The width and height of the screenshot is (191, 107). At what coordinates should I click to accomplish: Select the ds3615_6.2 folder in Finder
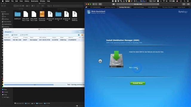point(18,15)
